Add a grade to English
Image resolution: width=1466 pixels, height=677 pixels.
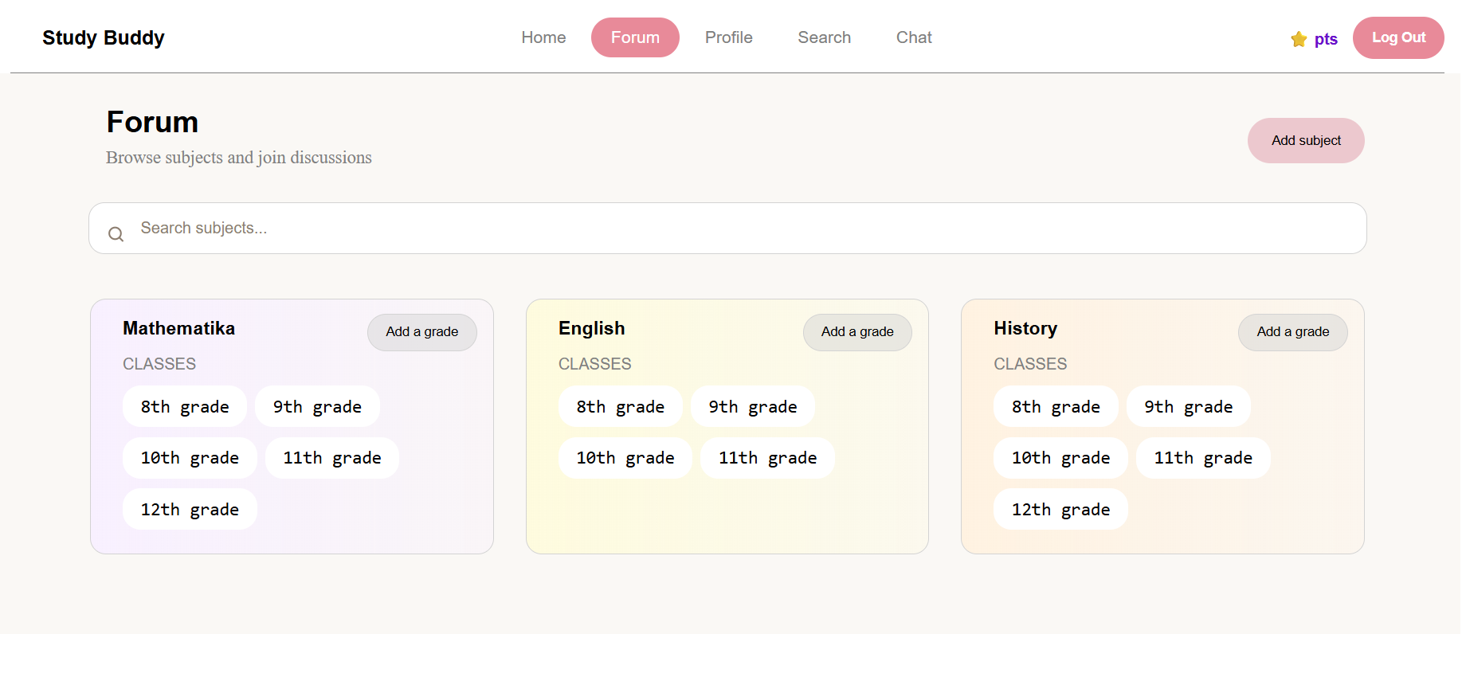tap(856, 332)
